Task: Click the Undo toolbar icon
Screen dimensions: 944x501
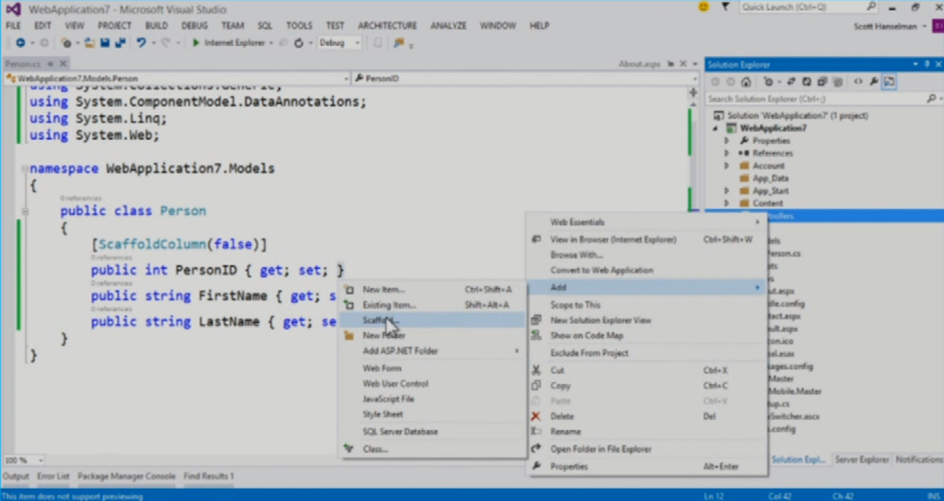Action: coord(141,42)
